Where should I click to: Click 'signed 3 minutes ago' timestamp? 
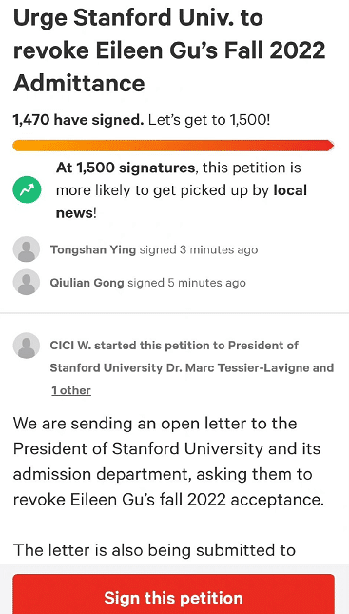tap(199, 249)
